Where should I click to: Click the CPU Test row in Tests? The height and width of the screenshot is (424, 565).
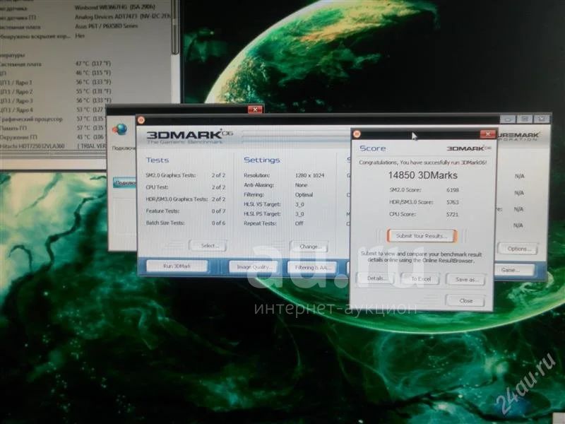186,187
